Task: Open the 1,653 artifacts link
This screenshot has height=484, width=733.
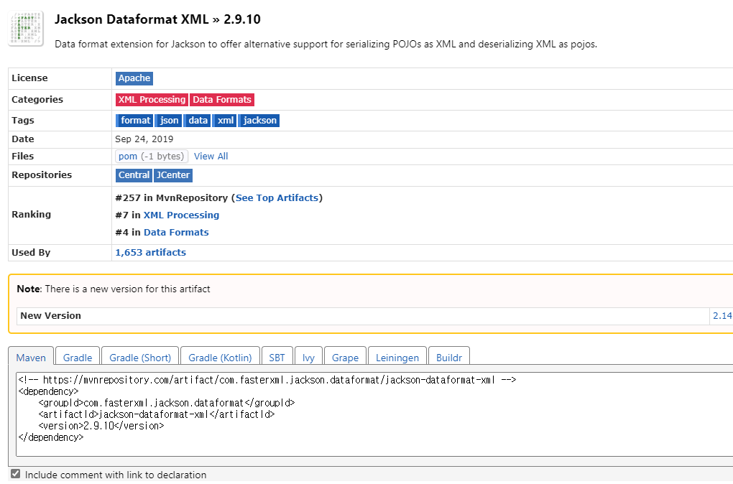Action: click(x=150, y=252)
